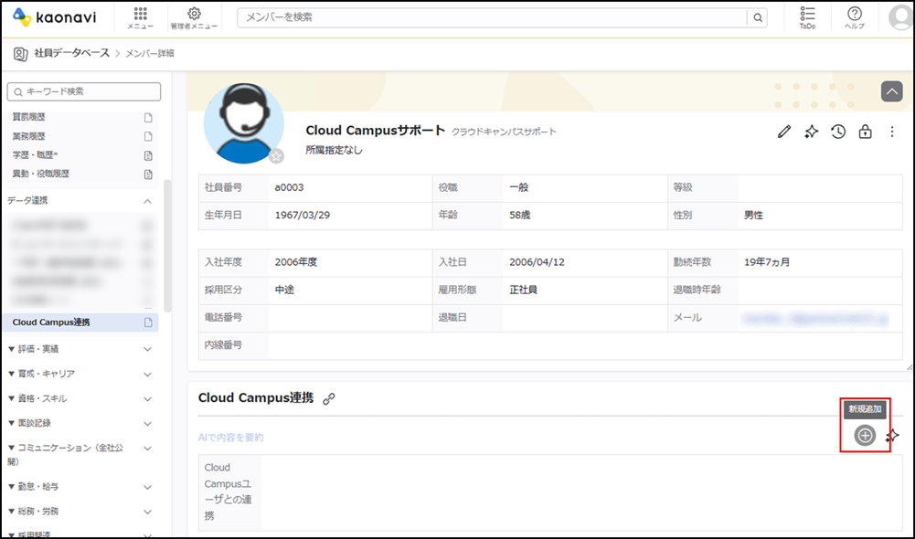
Task: Click the blurred メール address link
Action: coord(815,319)
